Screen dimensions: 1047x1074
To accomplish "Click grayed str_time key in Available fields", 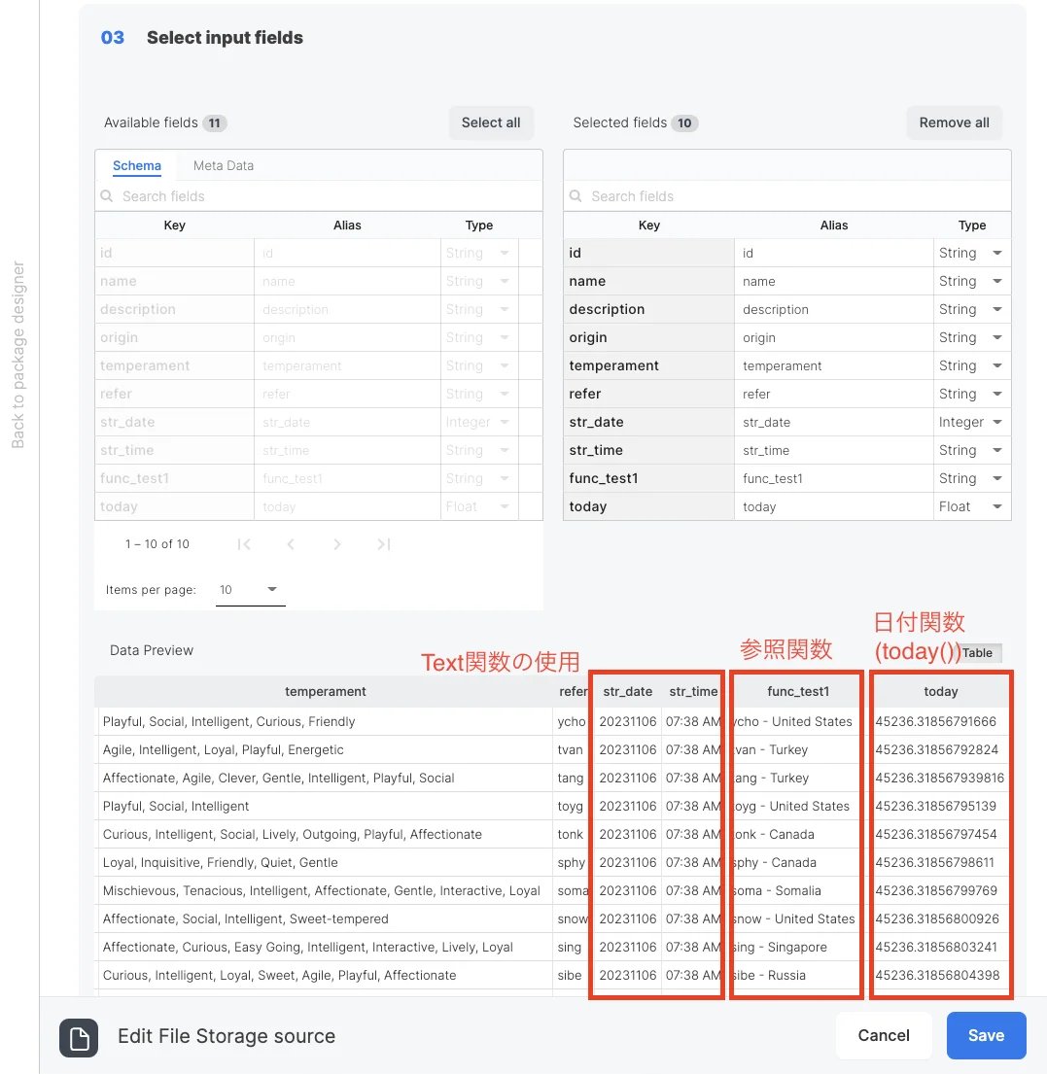I will [x=174, y=450].
